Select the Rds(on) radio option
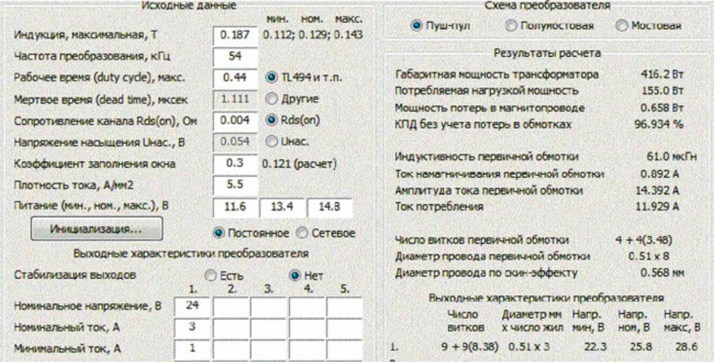 274,121
